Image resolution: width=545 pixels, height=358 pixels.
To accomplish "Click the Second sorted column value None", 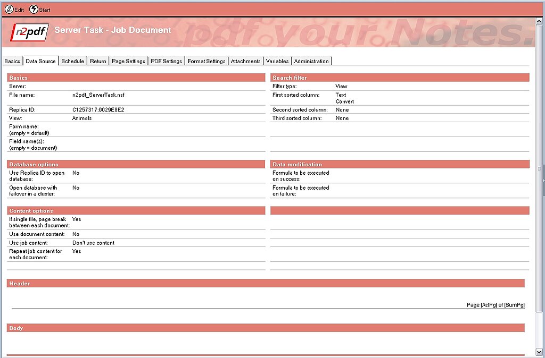I will [342, 109].
